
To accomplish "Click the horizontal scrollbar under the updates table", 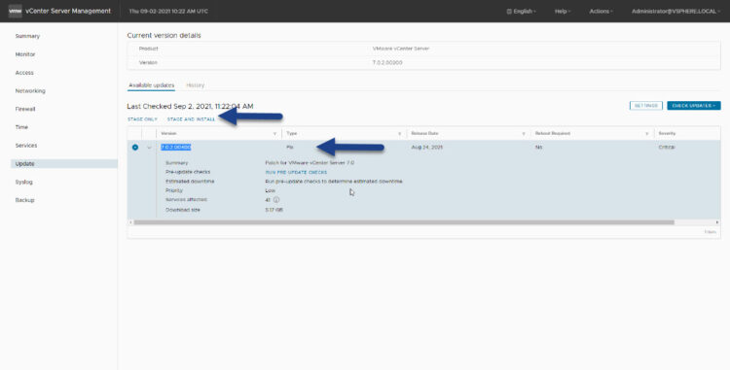I will coord(404,222).
